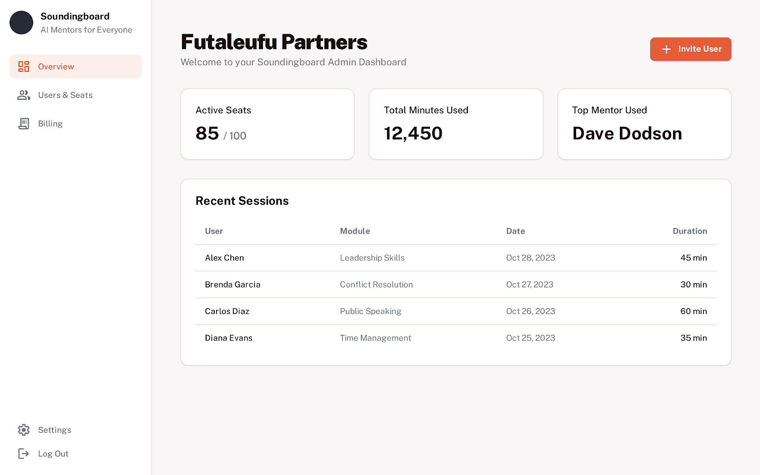Click the Billing receipt icon
Viewport: 760px width, 475px height.
coord(24,123)
